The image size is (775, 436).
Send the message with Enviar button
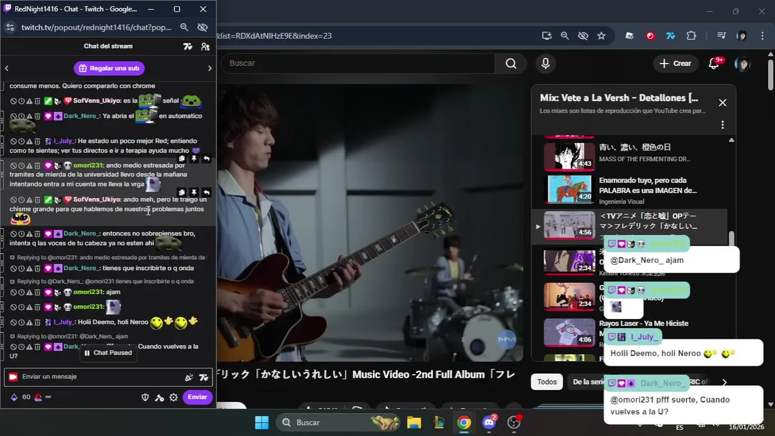(197, 397)
